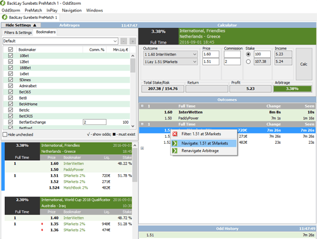317x239 pixels.
Task: Click PaddyPower link in Netherlands arbitrage
Action: (x=73, y=169)
